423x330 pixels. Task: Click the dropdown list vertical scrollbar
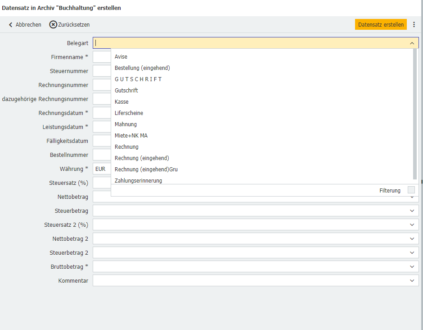click(x=415, y=113)
